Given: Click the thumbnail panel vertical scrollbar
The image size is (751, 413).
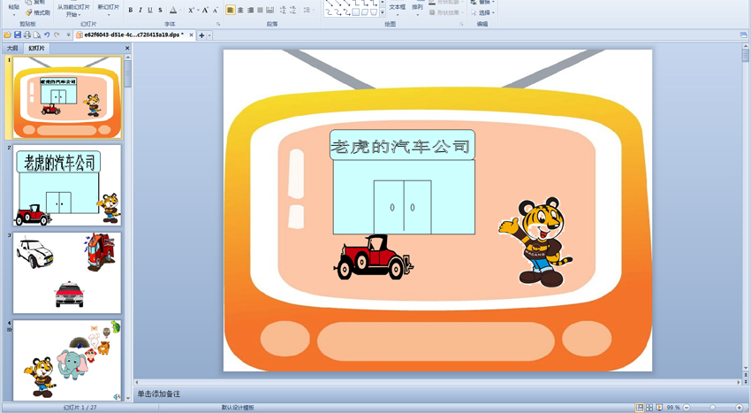Looking at the screenshot, I should coord(127,228).
